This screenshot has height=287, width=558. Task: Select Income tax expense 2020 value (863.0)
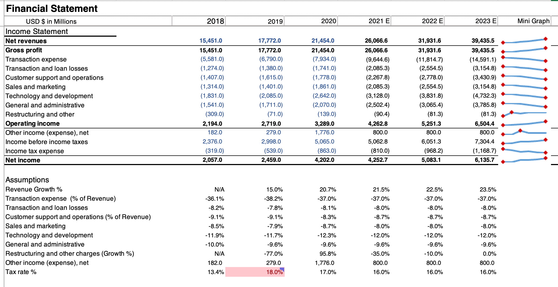coord(327,151)
